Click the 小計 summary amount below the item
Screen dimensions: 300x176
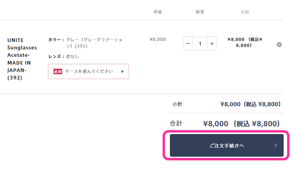pos(250,104)
